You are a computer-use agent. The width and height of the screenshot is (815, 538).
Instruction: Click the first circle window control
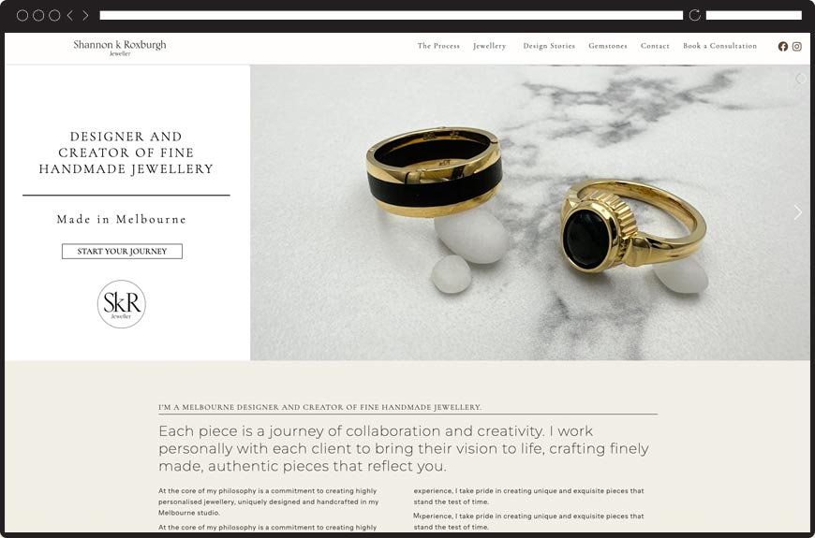(22, 15)
